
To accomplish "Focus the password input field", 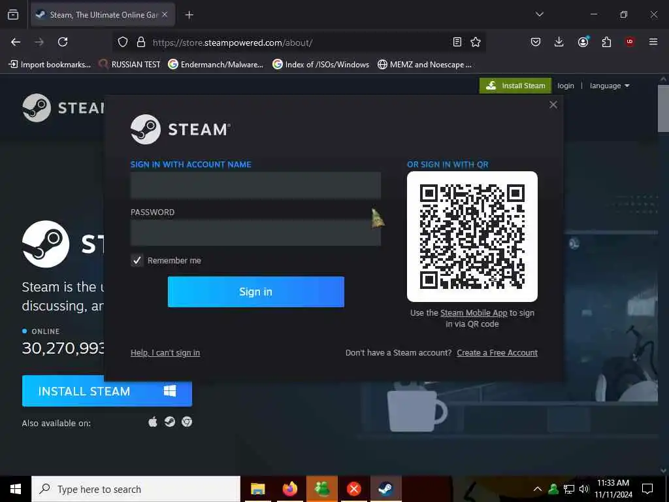I will tap(255, 233).
